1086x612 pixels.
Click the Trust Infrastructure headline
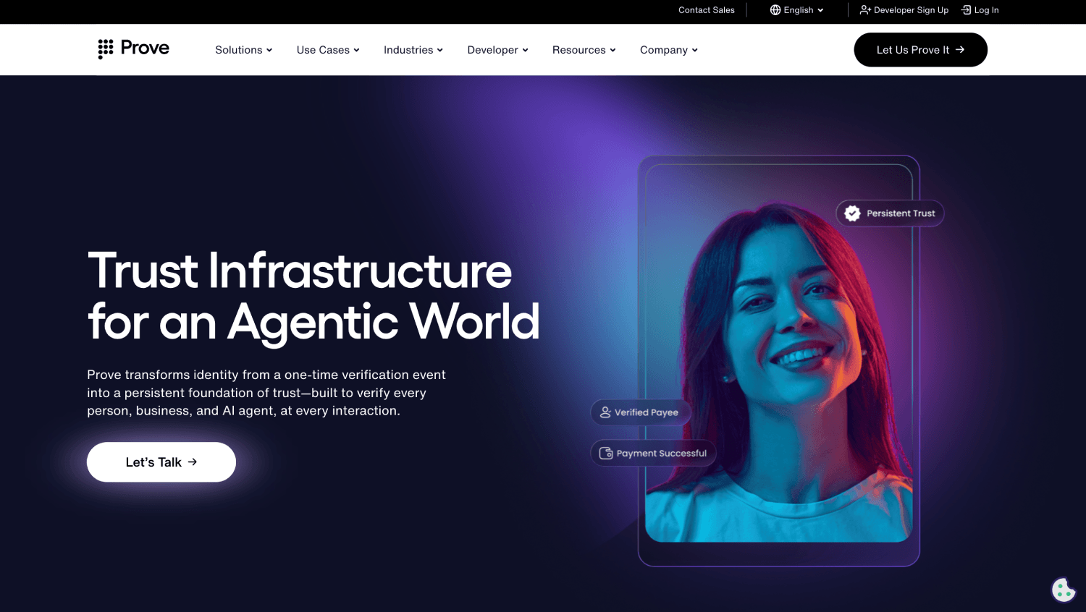pyautogui.click(x=313, y=296)
